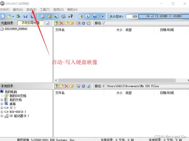Click the New file icon in toolbar
Viewport: 189px width, 141px height.
(3, 17)
